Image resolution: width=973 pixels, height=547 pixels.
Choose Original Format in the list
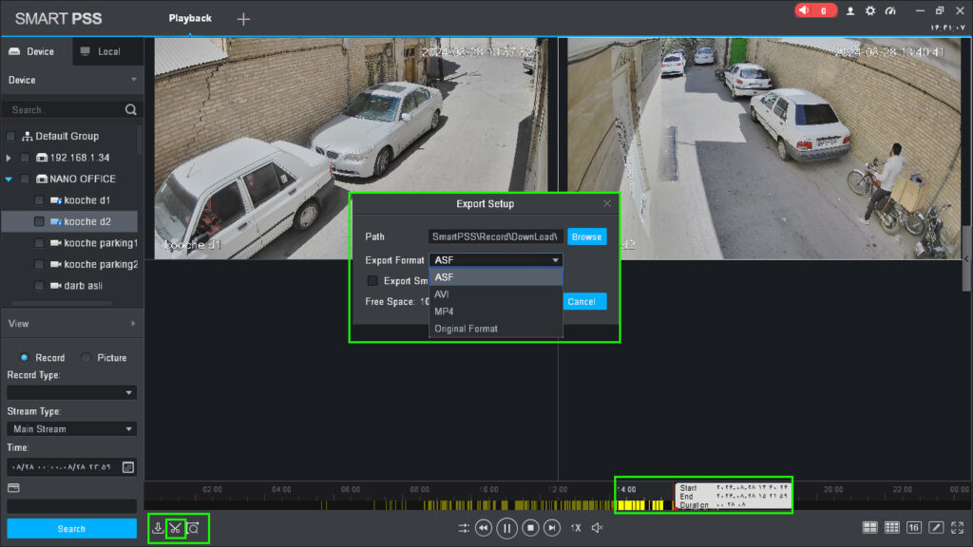tap(496, 329)
